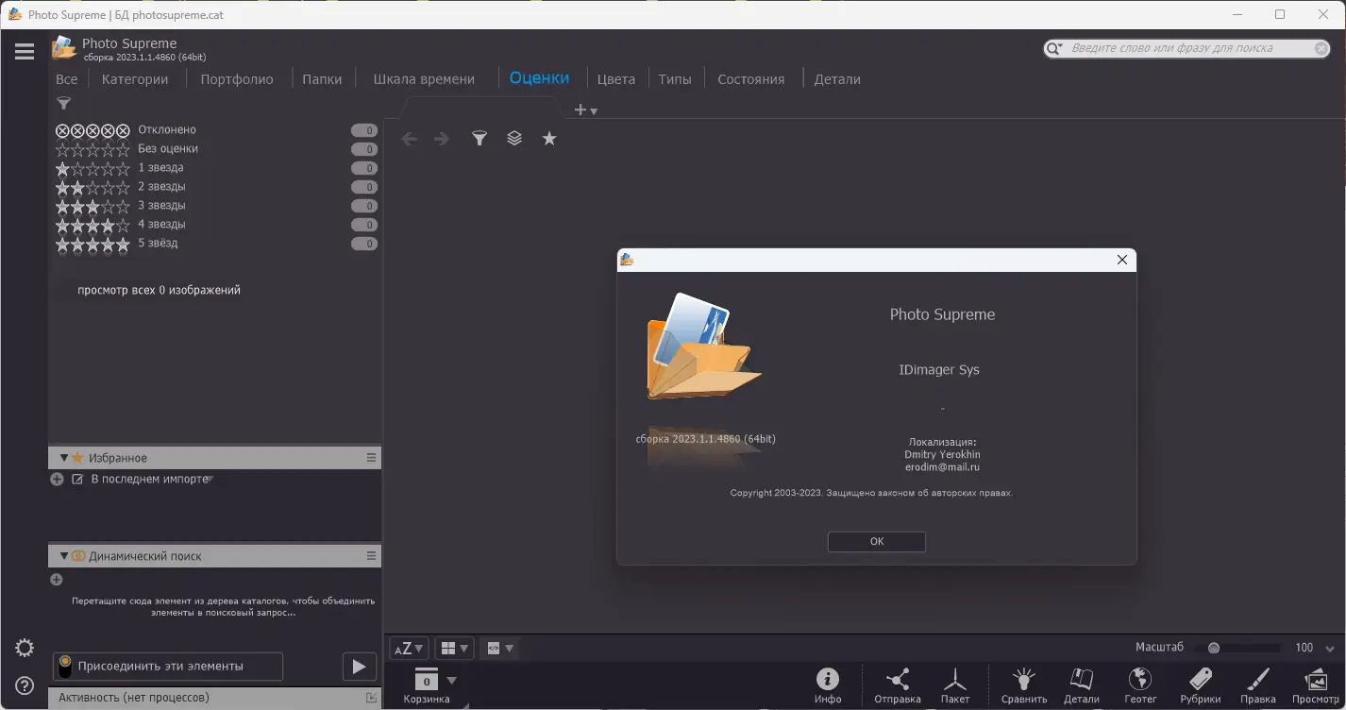This screenshot has width=1346, height=710.
Task: Select the 1 звезда rating row
Action: [216, 168]
